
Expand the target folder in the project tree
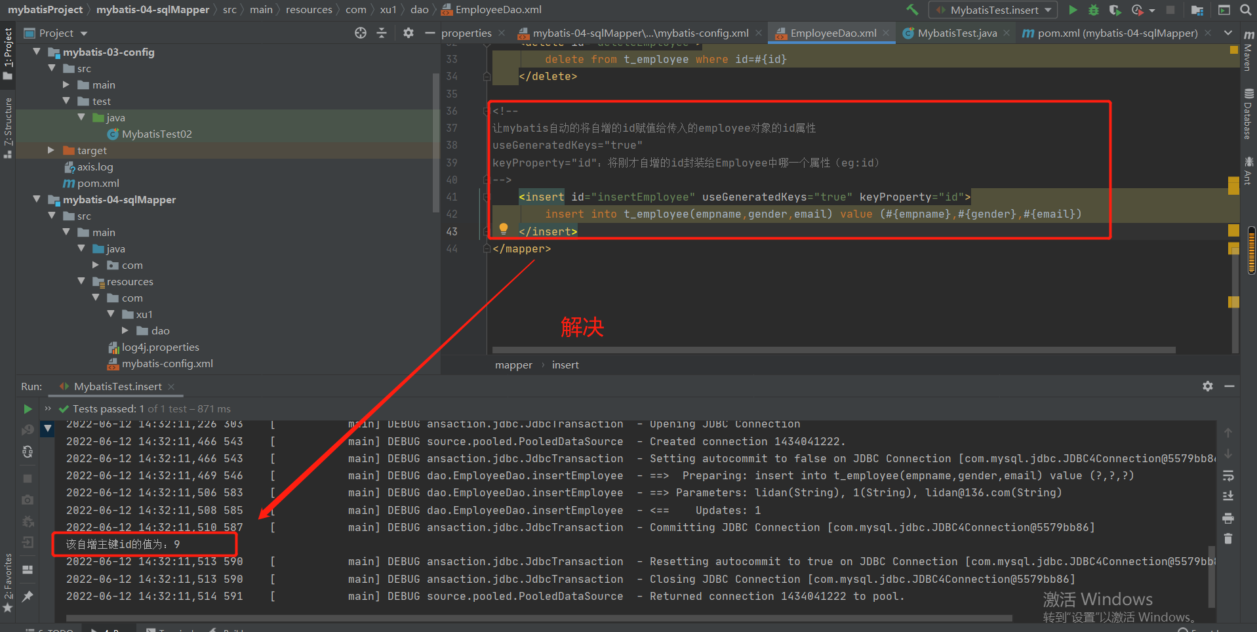click(x=52, y=150)
